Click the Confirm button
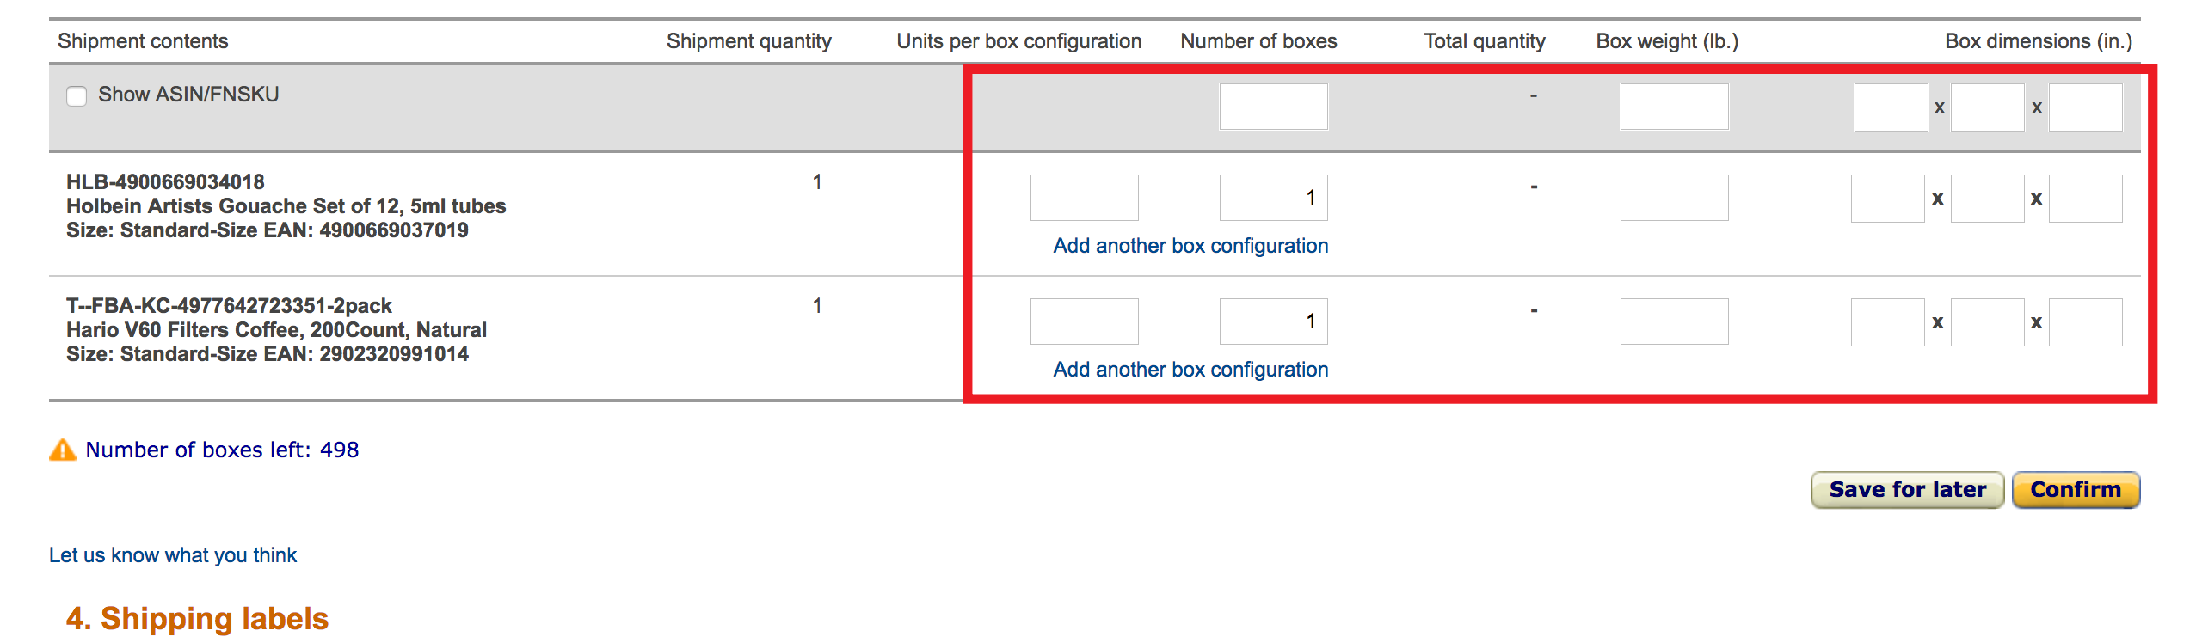 (x=2076, y=490)
